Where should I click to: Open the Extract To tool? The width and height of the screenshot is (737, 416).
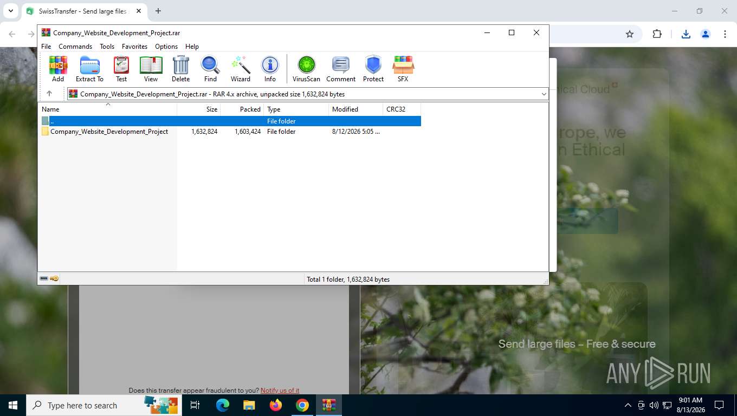(89, 69)
